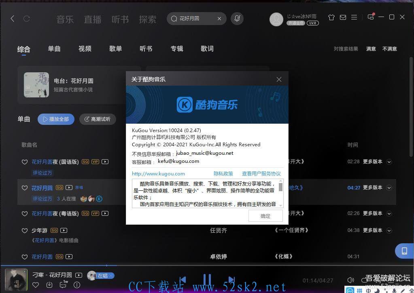Open the 电台: 花好月圆 cover thumbnail
The image size is (414, 293).
point(36,85)
